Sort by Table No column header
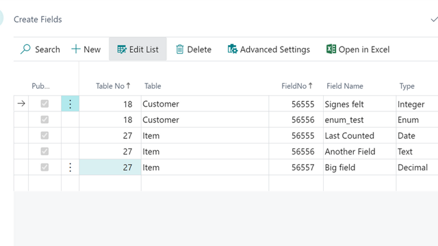The height and width of the screenshot is (246, 438). click(x=113, y=86)
